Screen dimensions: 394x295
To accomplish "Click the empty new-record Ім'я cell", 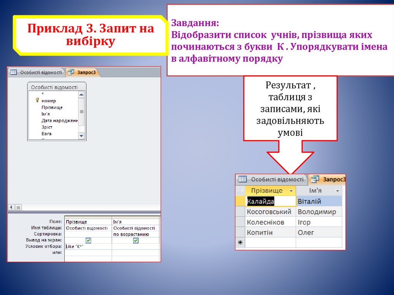I will click(x=319, y=242).
